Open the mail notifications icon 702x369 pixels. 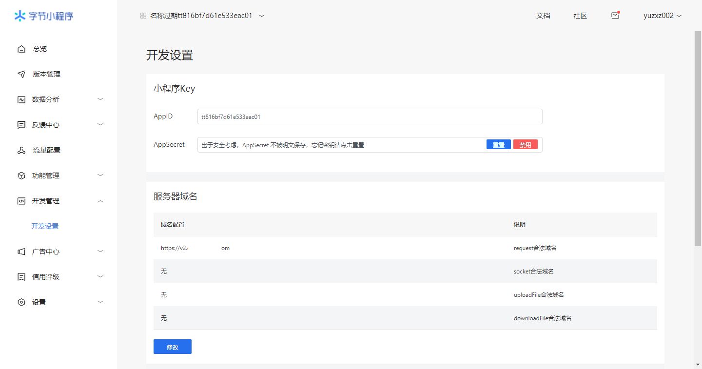click(x=615, y=16)
